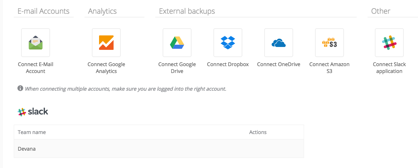
Task: Click the Amazon S3 icon
Action: [329, 43]
